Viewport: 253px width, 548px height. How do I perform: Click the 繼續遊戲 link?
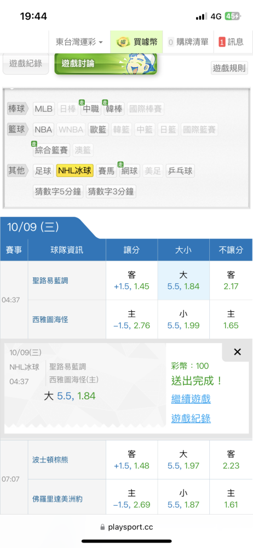pyautogui.click(x=191, y=399)
